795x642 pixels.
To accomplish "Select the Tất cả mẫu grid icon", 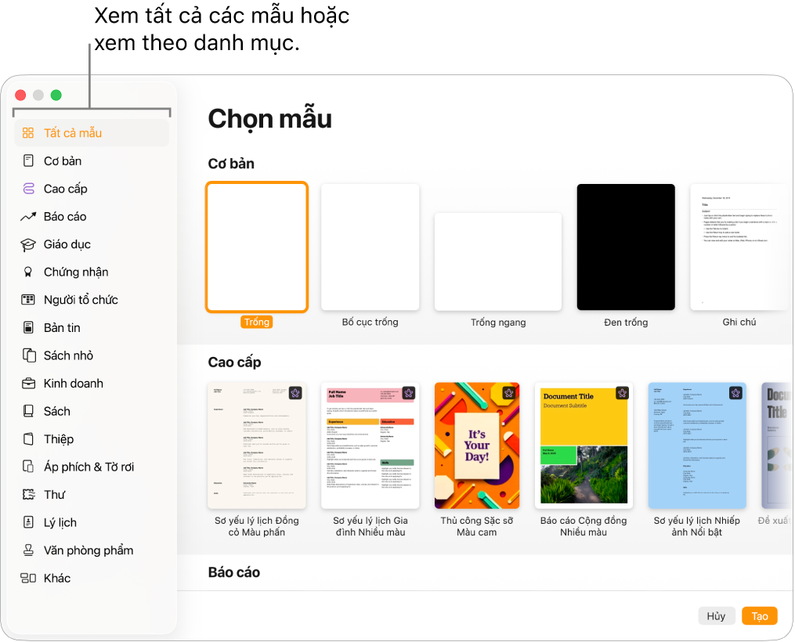I will (28, 133).
